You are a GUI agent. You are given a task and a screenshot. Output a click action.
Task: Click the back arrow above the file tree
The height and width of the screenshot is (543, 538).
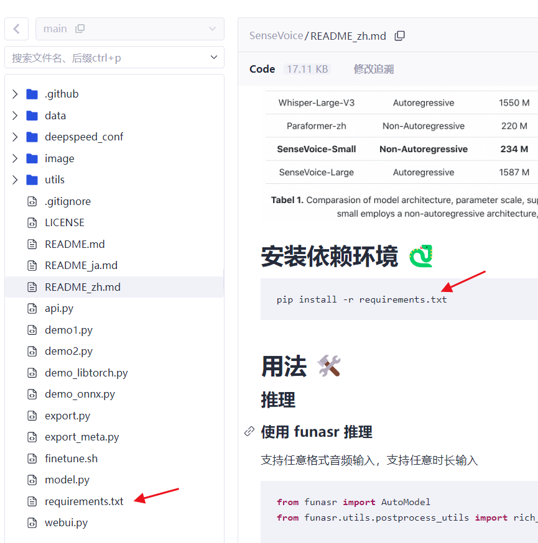[x=16, y=28]
